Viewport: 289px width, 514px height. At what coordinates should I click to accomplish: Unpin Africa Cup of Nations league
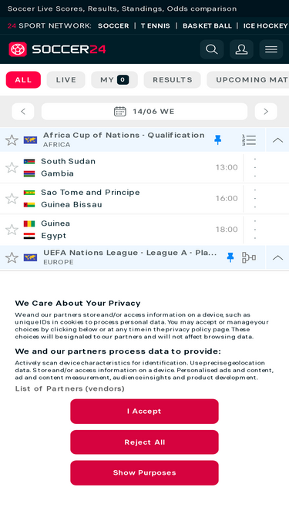218,140
